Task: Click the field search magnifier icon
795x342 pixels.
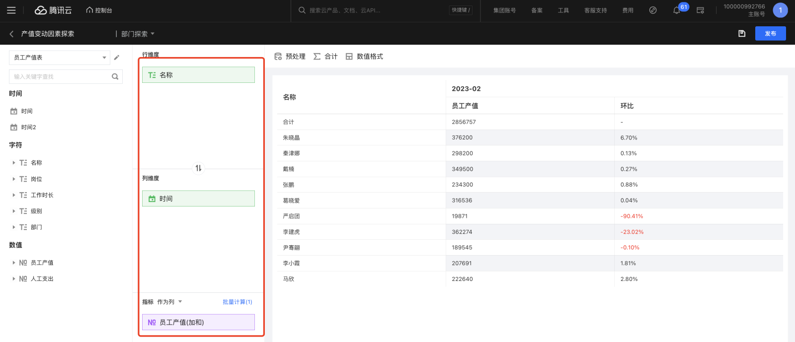Action: tap(115, 76)
